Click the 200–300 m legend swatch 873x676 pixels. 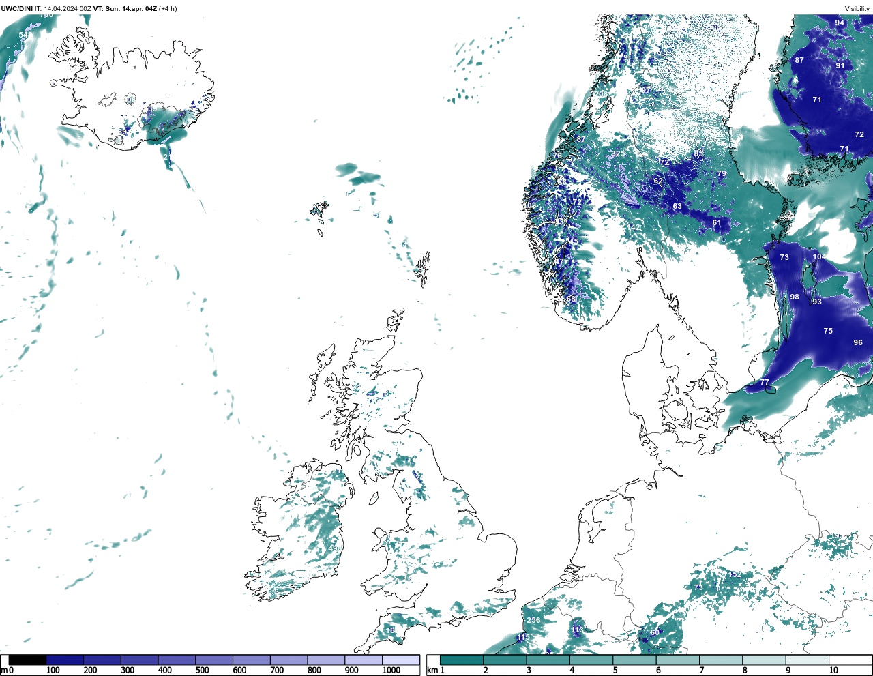[102, 660]
